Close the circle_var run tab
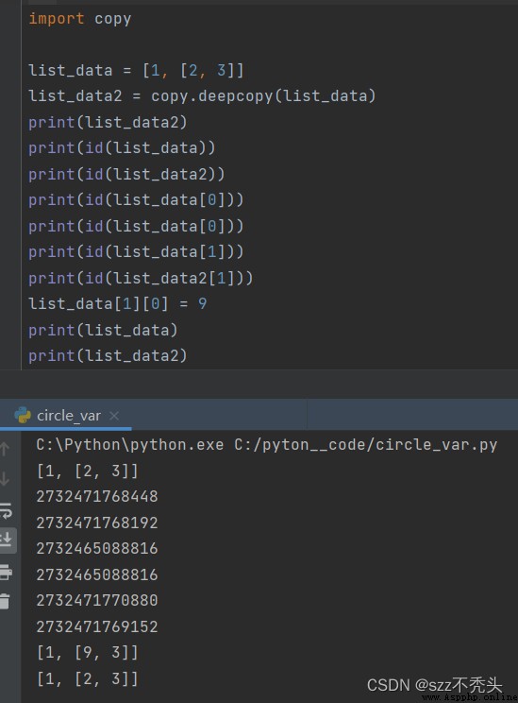Image resolution: width=518 pixels, height=703 pixels. (x=114, y=416)
